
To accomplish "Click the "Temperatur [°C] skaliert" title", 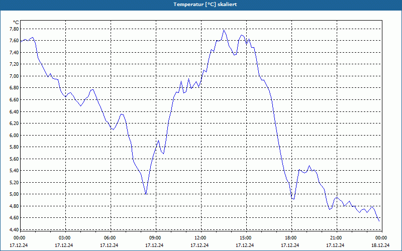I will pos(205,5).
